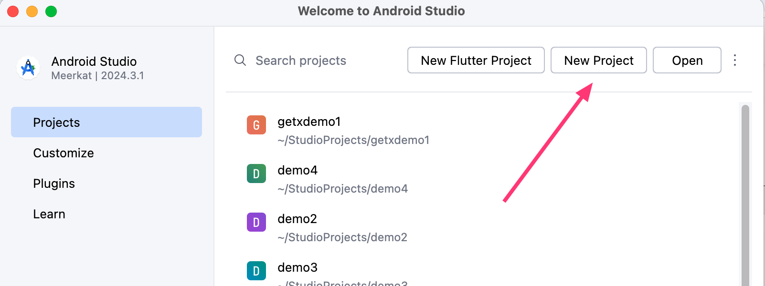765x286 pixels.
Task: Select the demo2 project path text
Action: pos(342,237)
